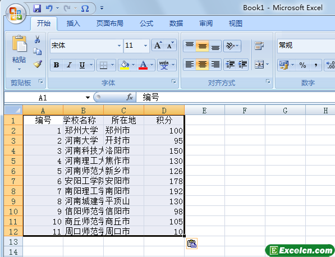Merge and center cells

pos(259,65)
